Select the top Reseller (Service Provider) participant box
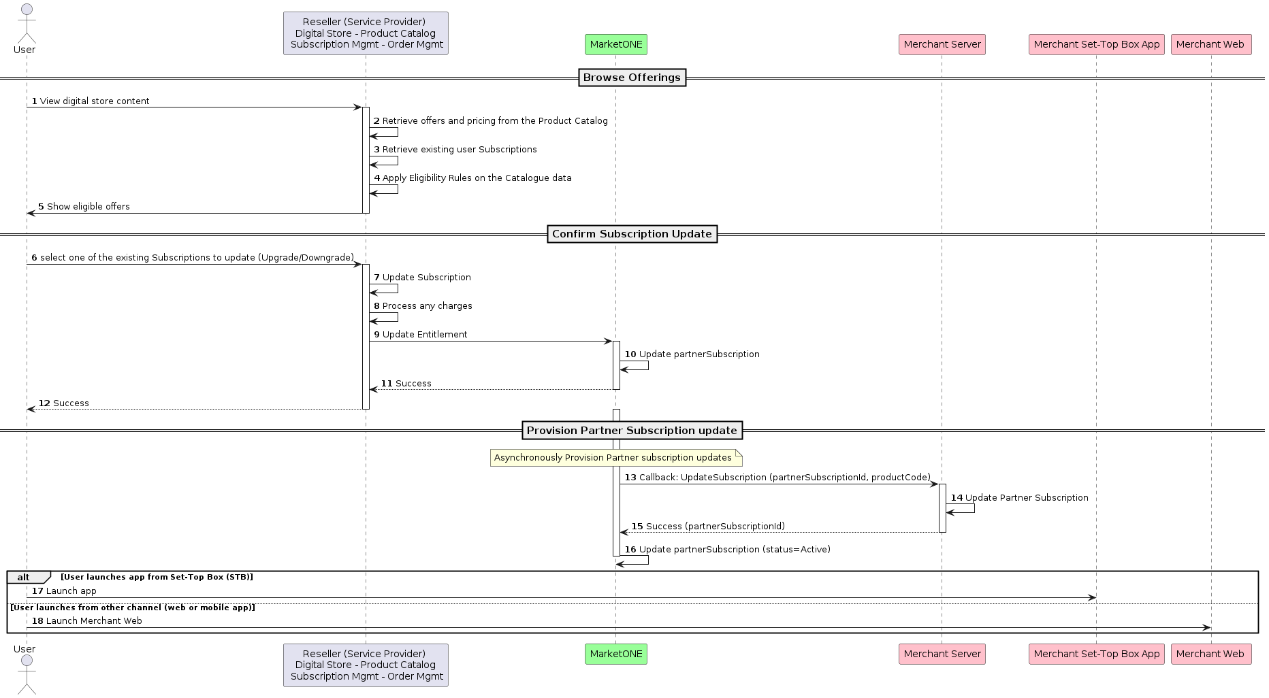The width and height of the screenshot is (1269, 698). coord(366,33)
